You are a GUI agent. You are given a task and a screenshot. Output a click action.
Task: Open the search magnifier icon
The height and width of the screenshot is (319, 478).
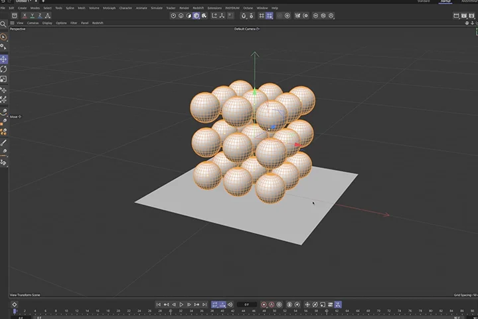(x=3, y=24)
